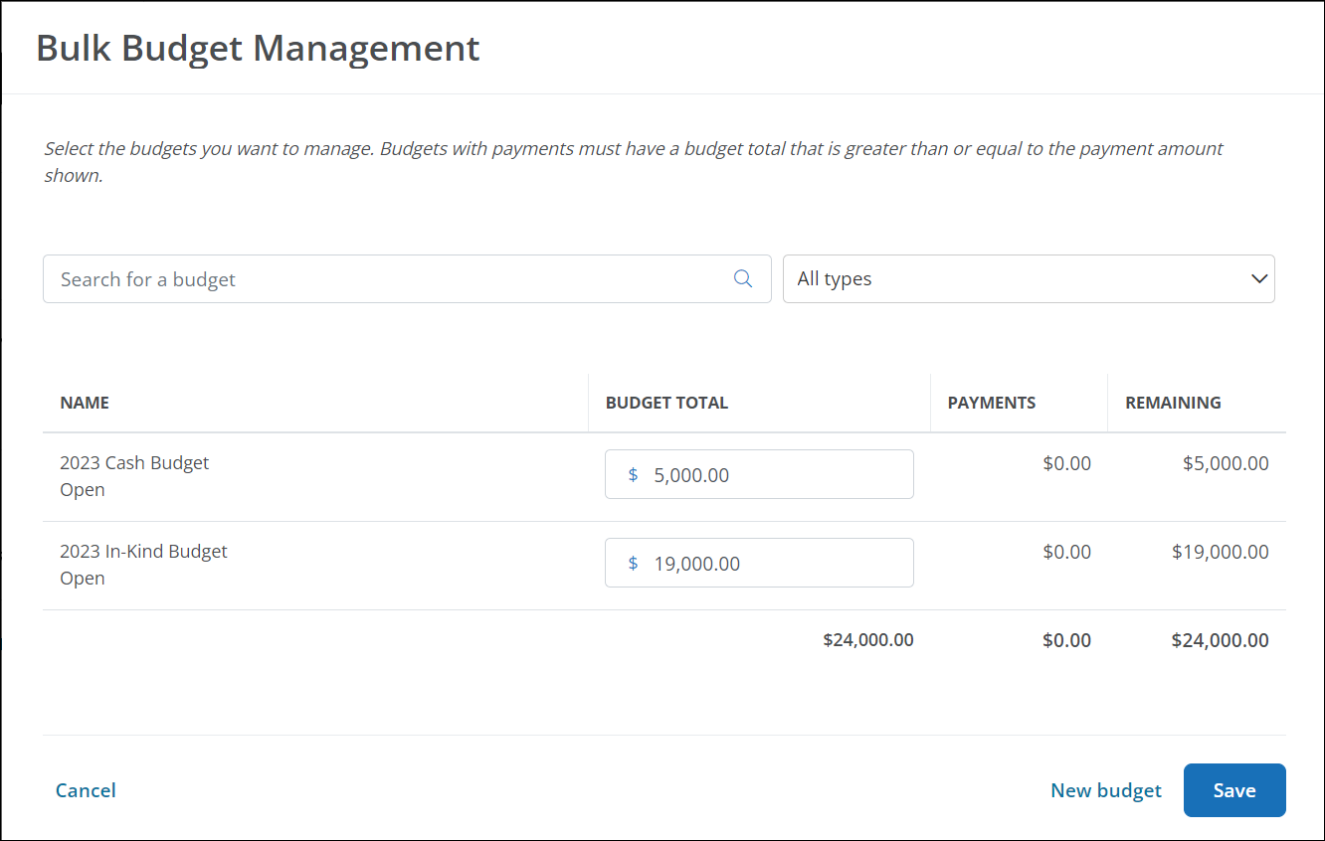Click the $0.00 payments for Cash Budget
Image resolution: width=1325 pixels, height=841 pixels.
click(x=1066, y=463)
